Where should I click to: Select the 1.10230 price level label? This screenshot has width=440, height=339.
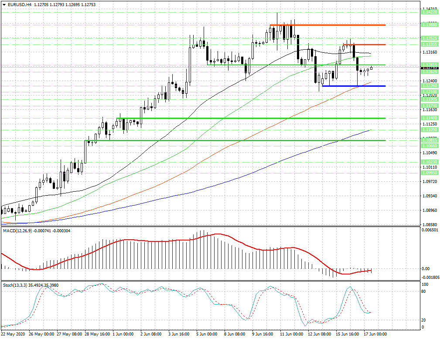point(430,162)
